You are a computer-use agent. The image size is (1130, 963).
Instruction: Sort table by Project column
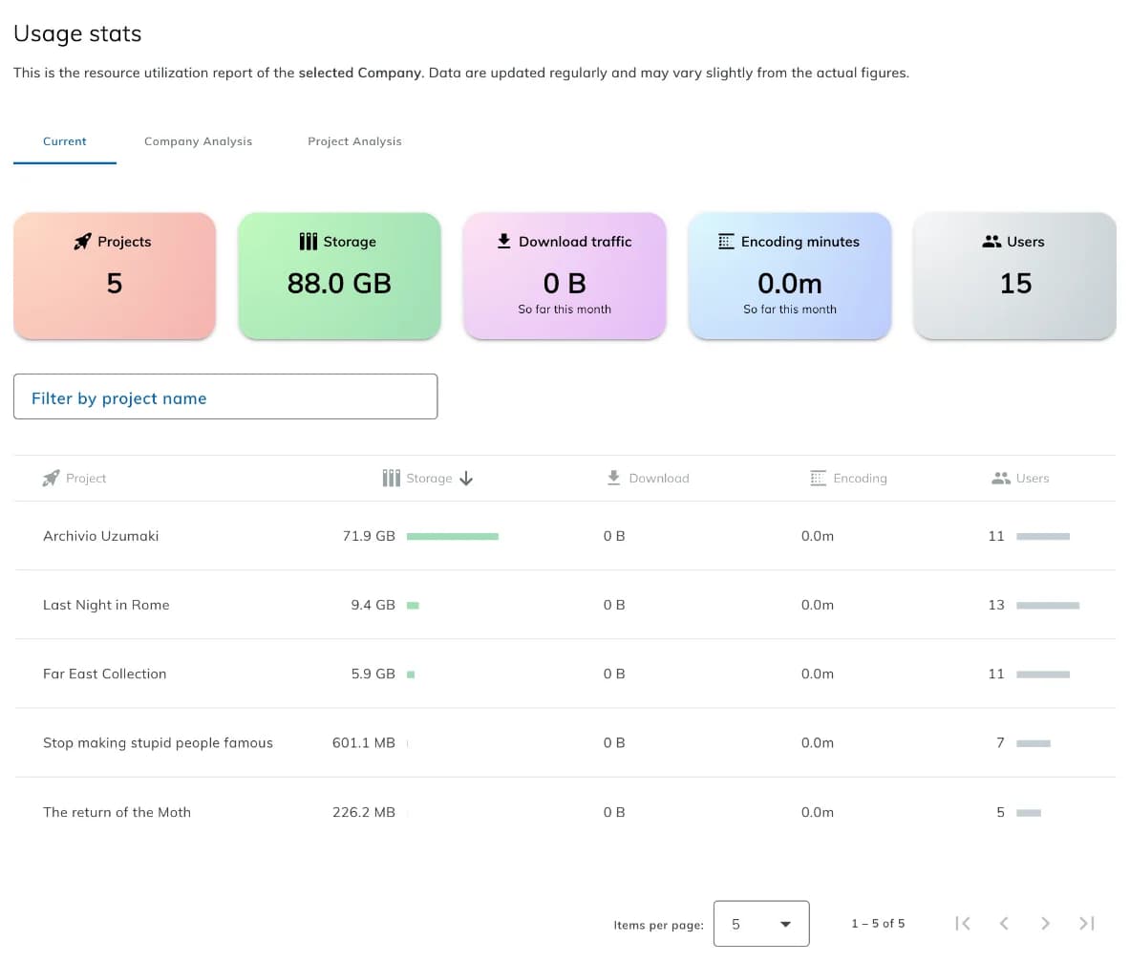coord(86,478)
